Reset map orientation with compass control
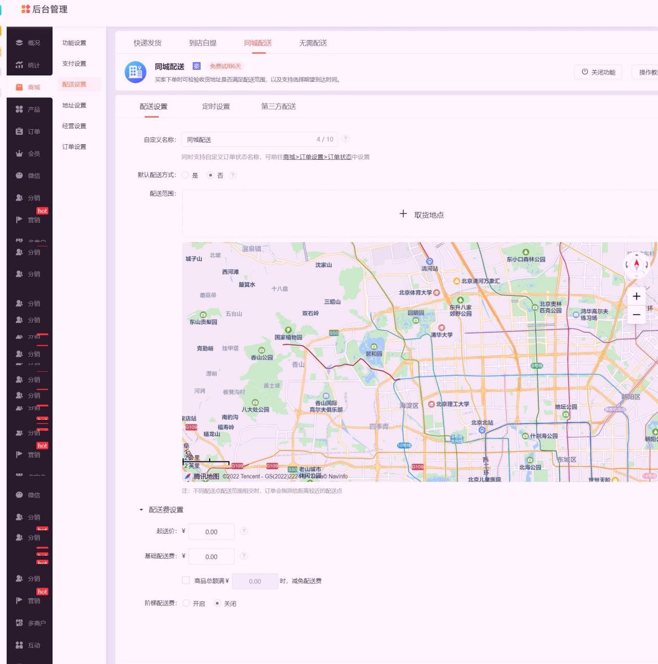 point(636,265)
